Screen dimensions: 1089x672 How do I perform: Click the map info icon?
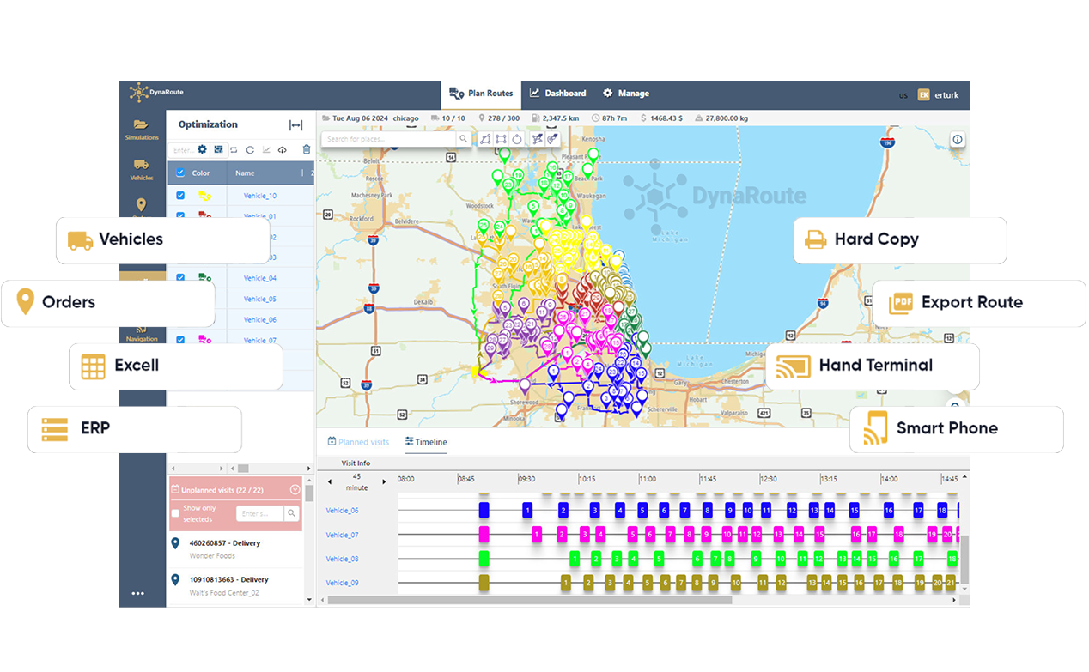click(958, 139)
